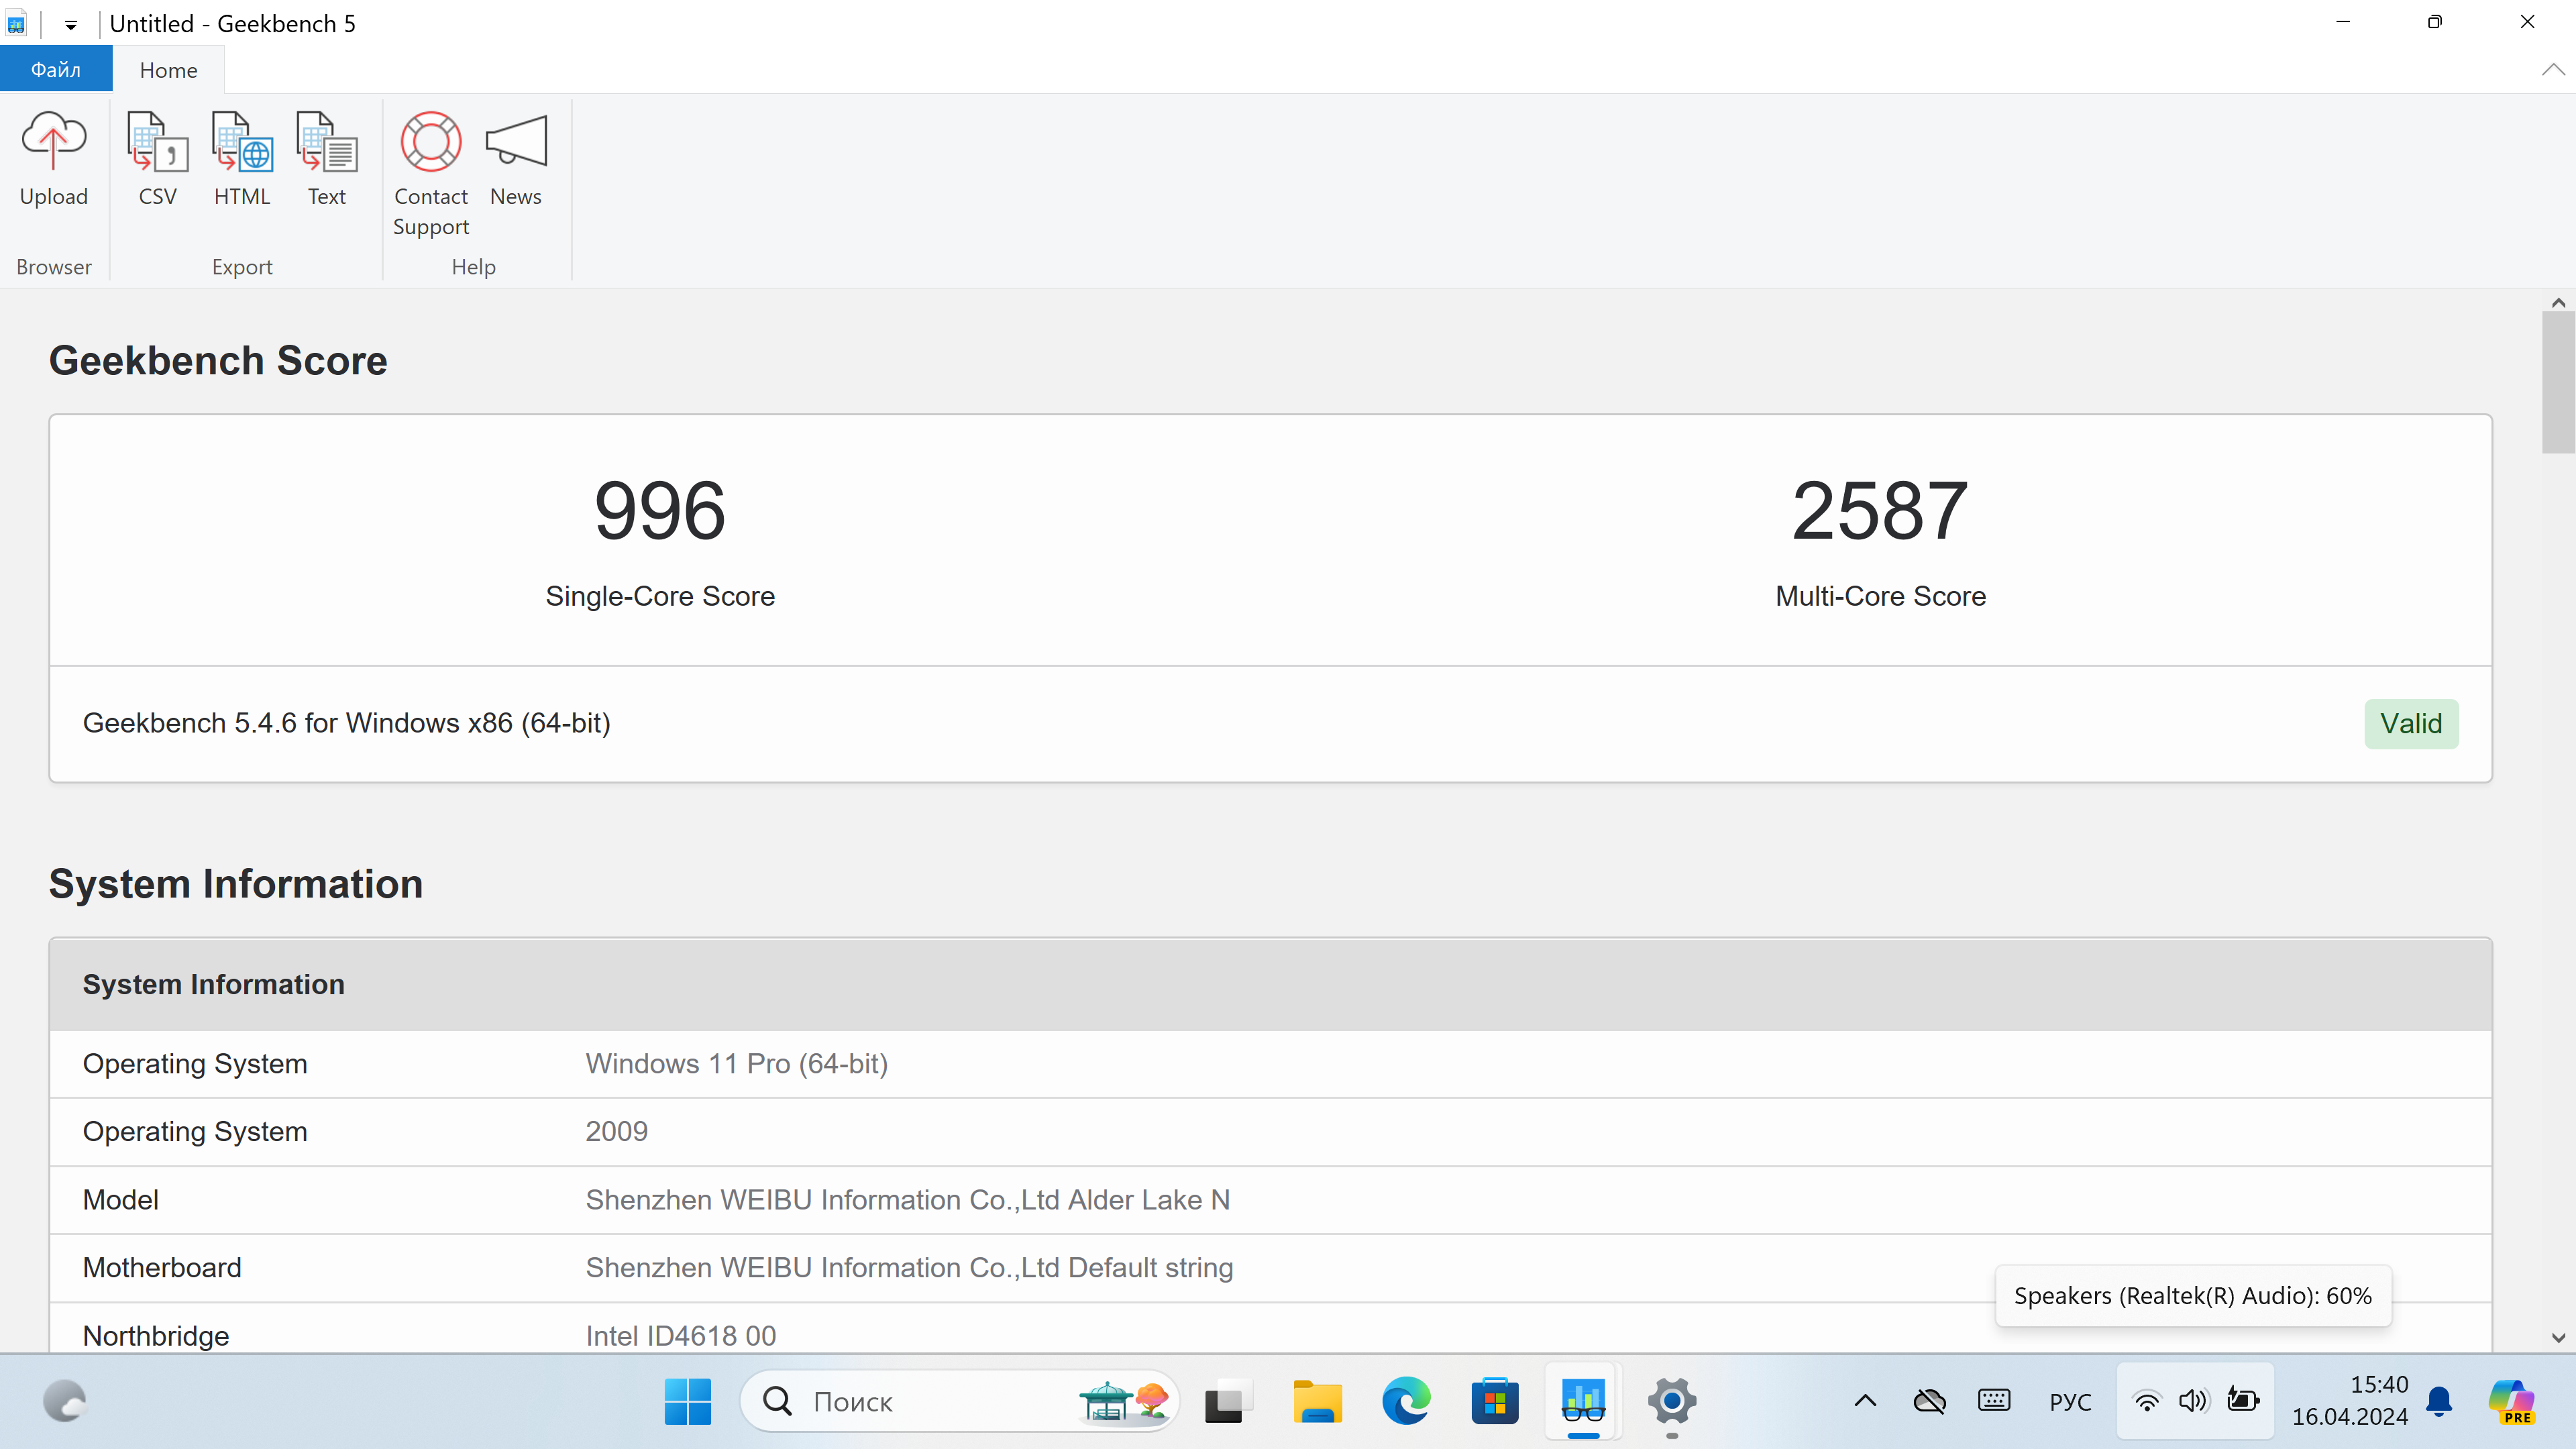Select the Home ribbon tab
Viewport: 2576px width, 1449px height.
point(168,70)
